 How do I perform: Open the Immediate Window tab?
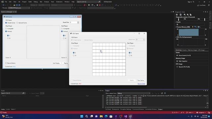pos(151,109)
